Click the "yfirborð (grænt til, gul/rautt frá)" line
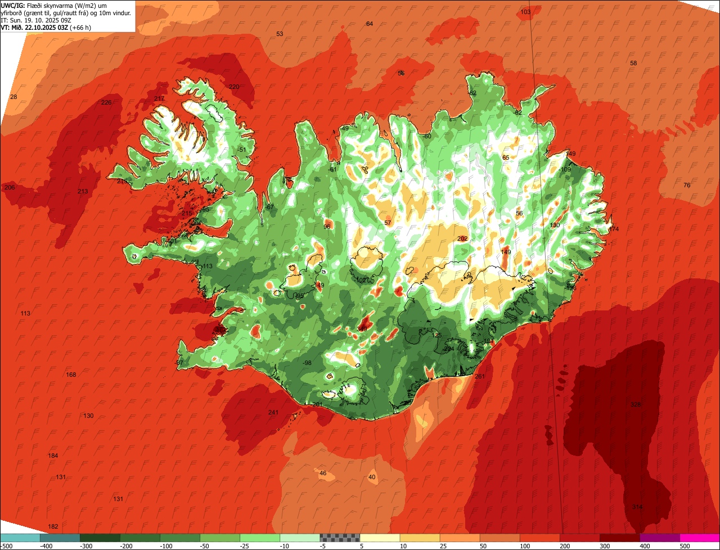Viewport: 720px width, 550px height. coord(66,13)
